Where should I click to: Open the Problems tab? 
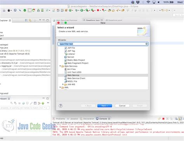click(59, 119)
